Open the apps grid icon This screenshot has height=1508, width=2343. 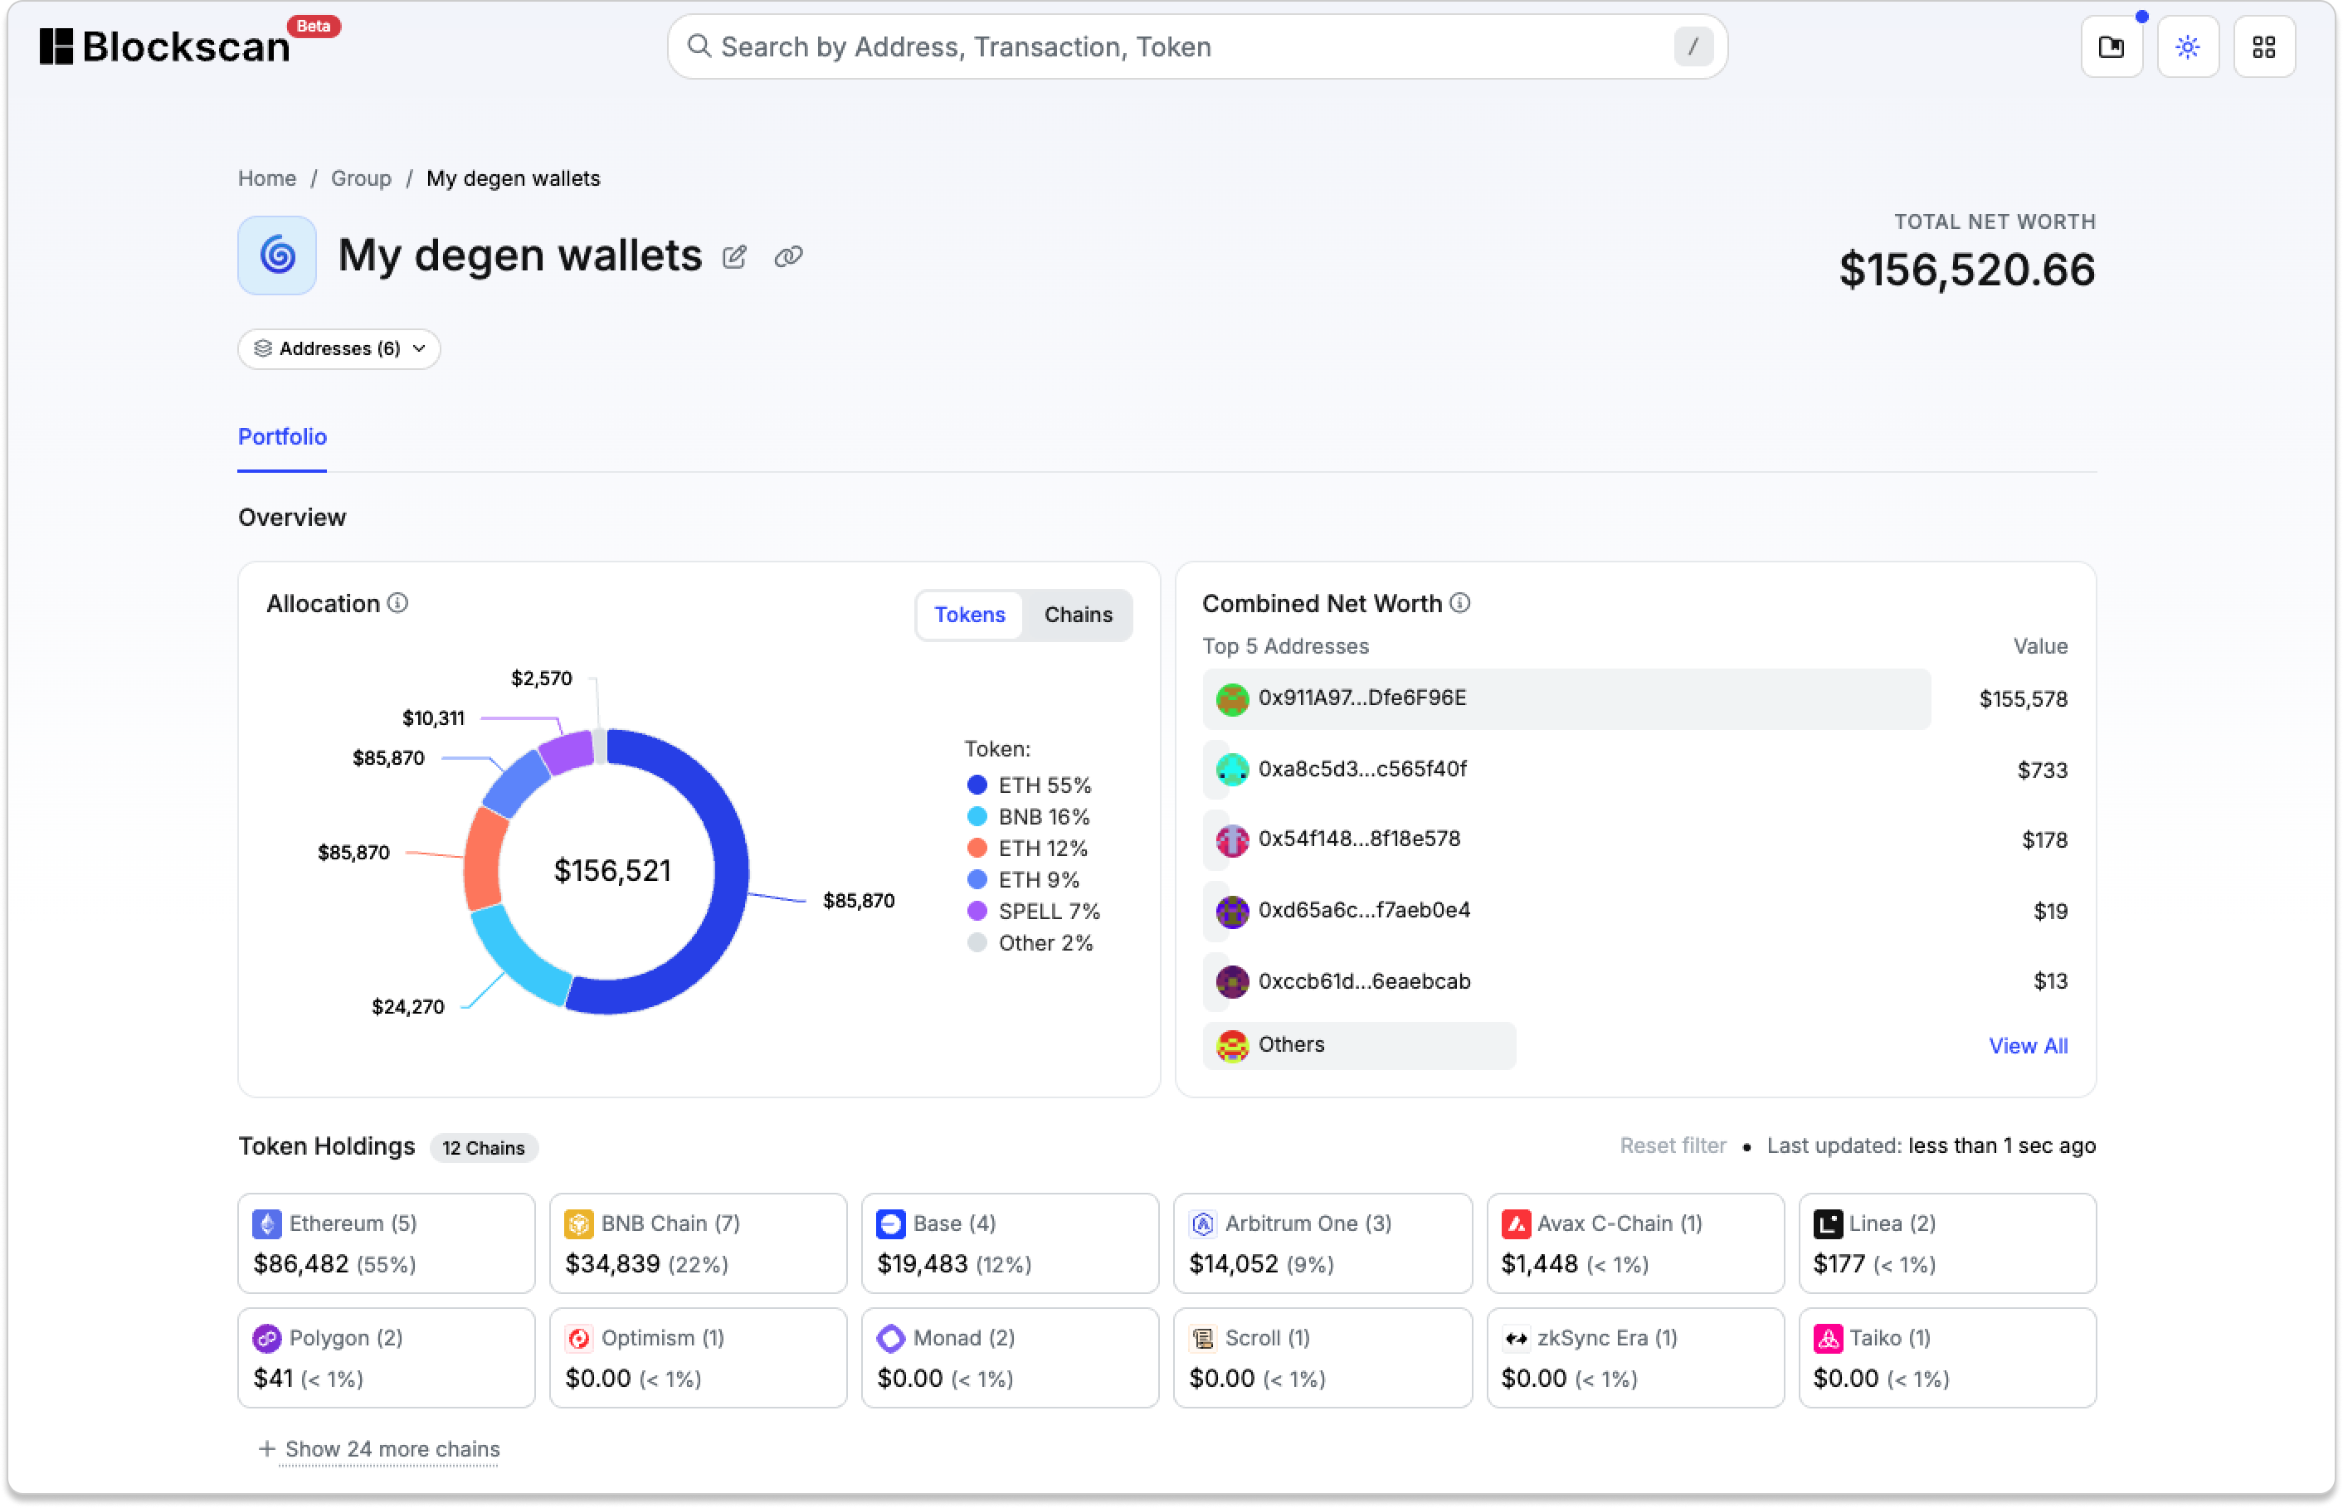[2263, 47]
